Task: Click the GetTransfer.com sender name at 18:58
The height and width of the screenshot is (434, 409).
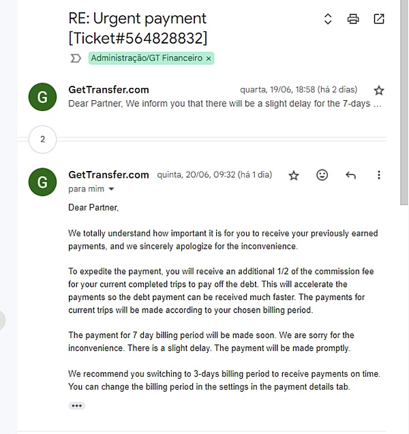Action: click(x=108, y=90)
